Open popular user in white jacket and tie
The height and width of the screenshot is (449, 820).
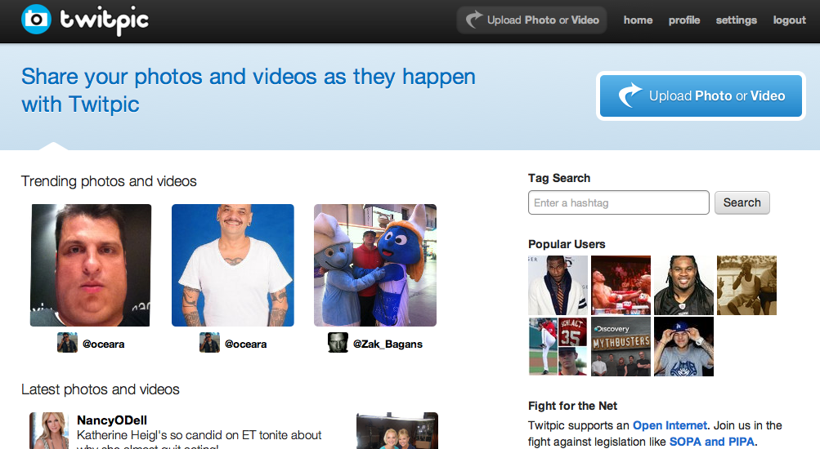pos(558,285)
